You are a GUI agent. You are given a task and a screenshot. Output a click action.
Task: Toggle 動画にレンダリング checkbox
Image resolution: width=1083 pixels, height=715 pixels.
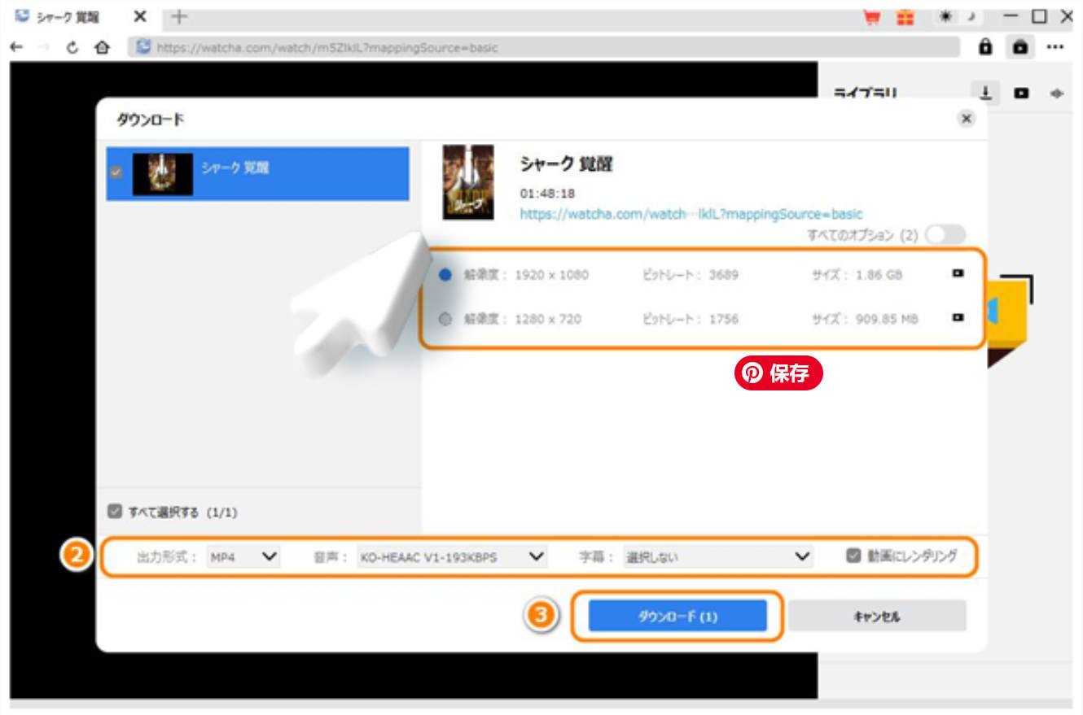pos(853,556)
